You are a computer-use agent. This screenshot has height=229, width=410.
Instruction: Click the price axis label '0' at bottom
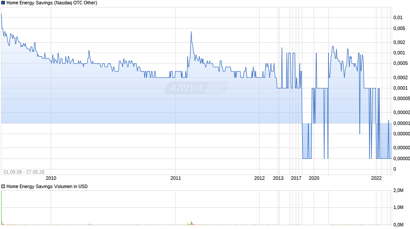click(x=395, y=169)
